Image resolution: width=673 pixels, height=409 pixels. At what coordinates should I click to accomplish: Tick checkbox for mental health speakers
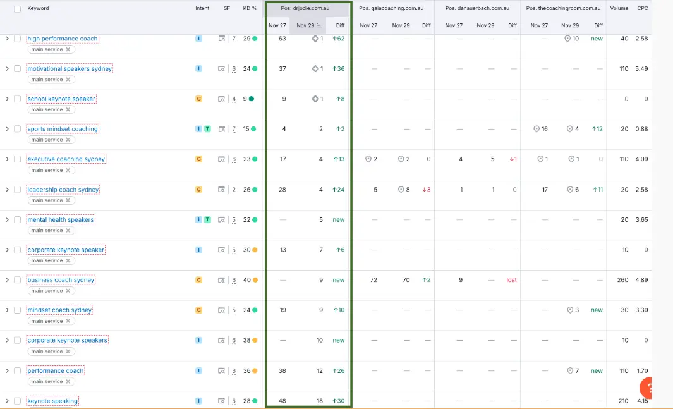click(x=17, y=220)
